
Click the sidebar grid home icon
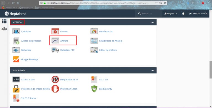tap(4, 21)
